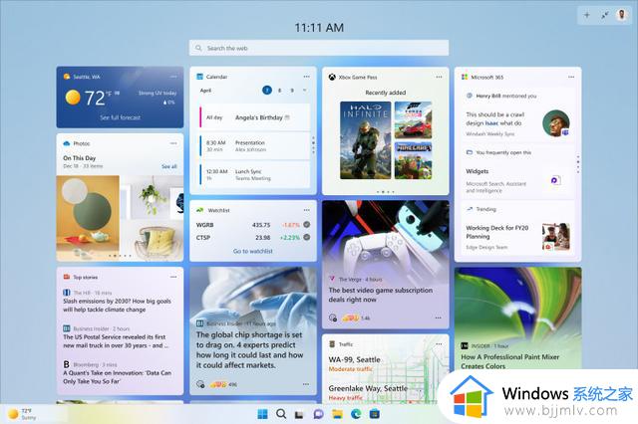
Task: Open Microsoft 365 widget options menu
Action: (571, 77)
